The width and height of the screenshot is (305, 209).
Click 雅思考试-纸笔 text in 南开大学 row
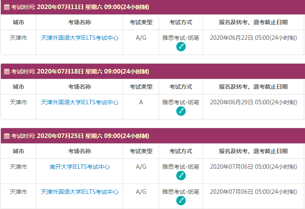click(x=181, y=167)
